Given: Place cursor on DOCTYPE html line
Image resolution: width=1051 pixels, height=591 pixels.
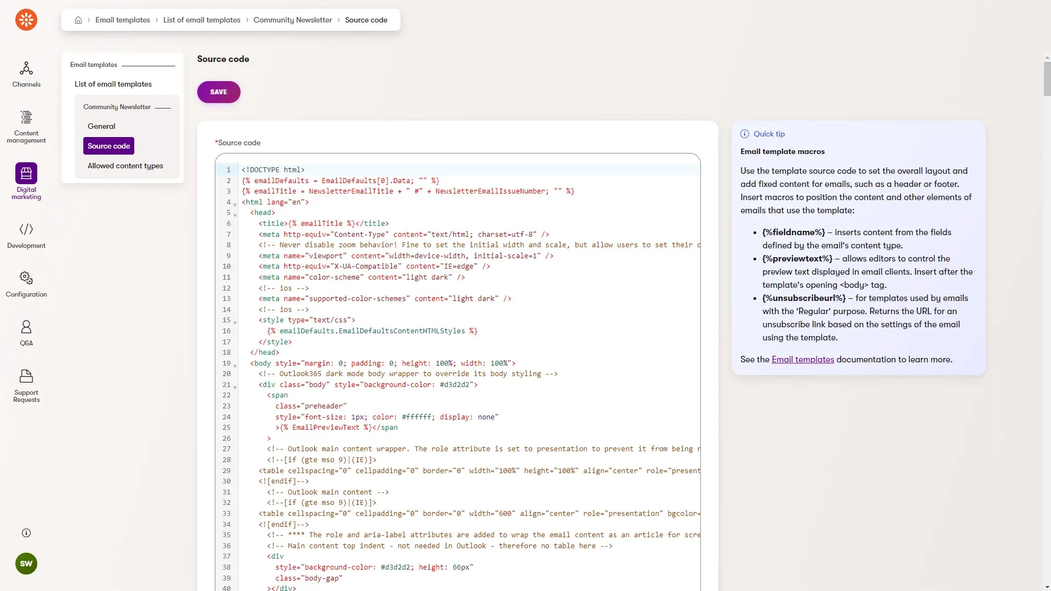Looking at the screenshot, I should click(273, 170).
